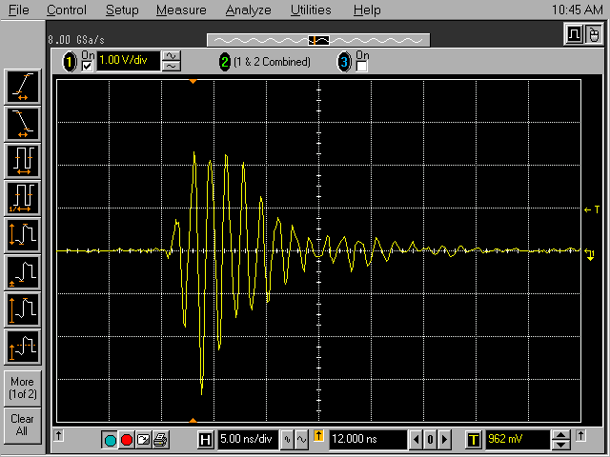Open trigger setup with the yellow T button
This screenshot has height=457, width=610.
click(x=473, y=440)
